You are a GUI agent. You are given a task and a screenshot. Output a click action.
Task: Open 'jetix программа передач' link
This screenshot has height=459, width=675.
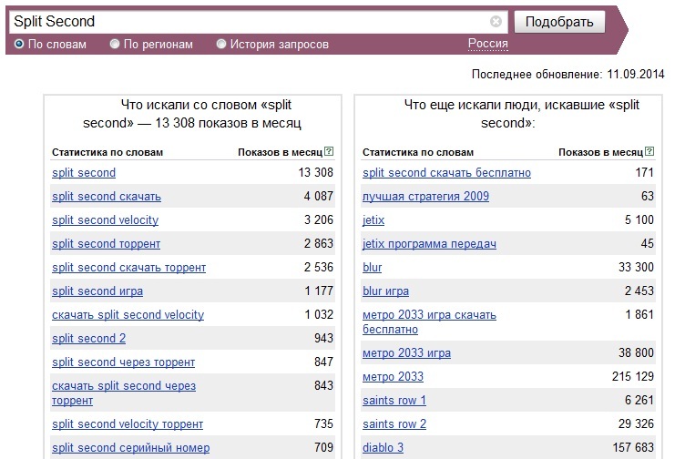point(429,244)
